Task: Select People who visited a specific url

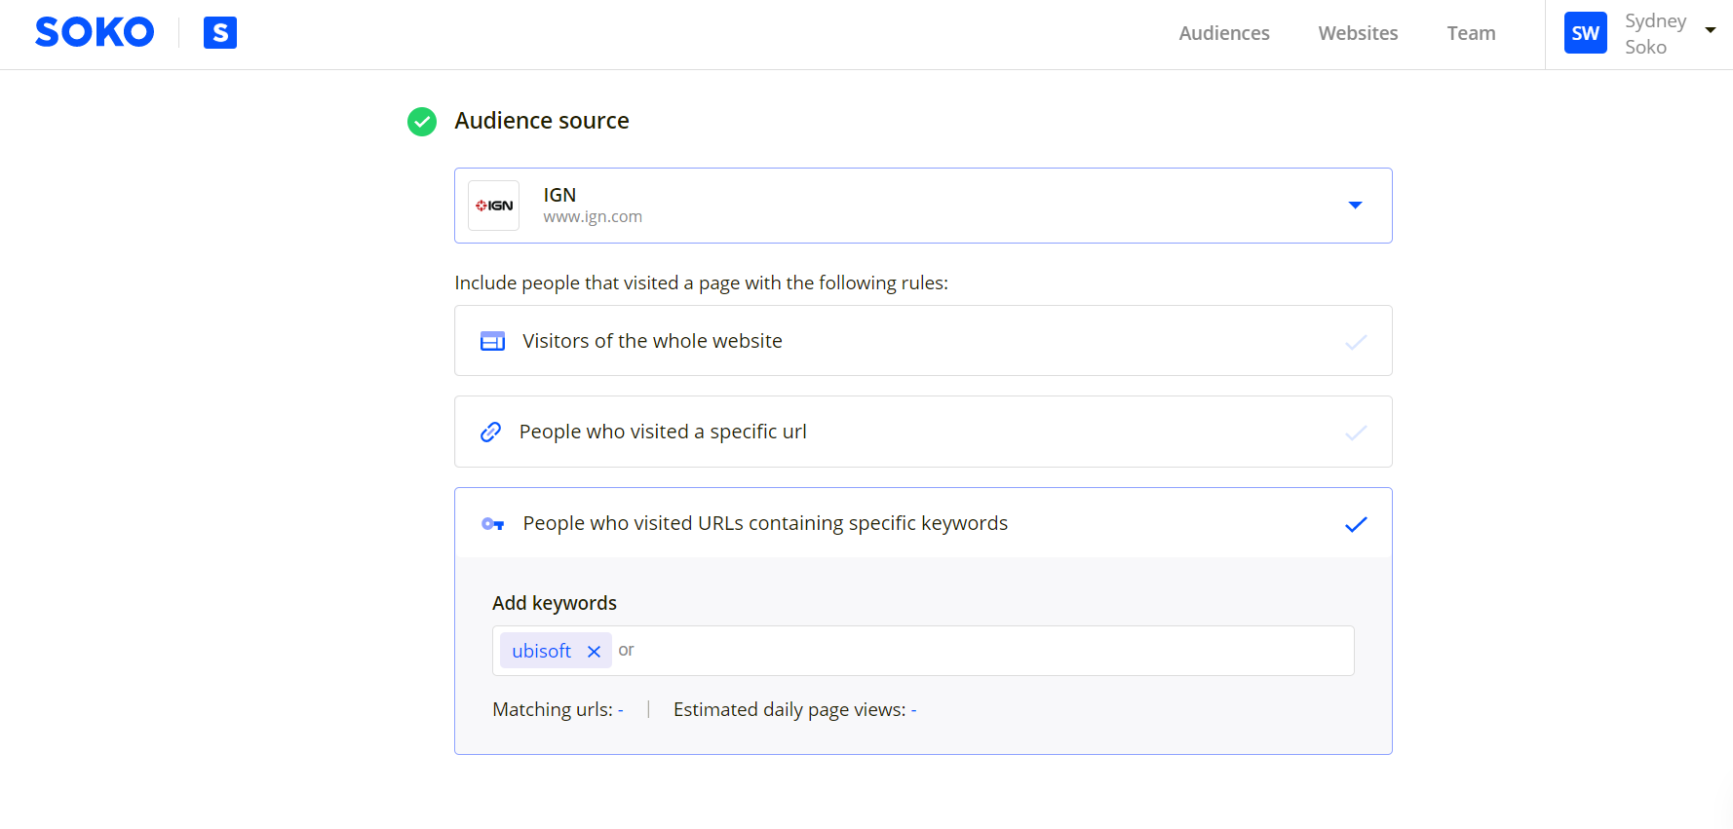Action: pyautogui.click(x=663, y=432)
